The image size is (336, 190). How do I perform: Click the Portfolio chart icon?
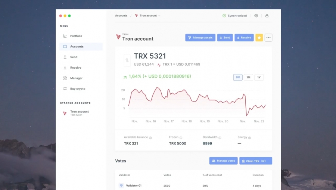(x=65, y=36)
